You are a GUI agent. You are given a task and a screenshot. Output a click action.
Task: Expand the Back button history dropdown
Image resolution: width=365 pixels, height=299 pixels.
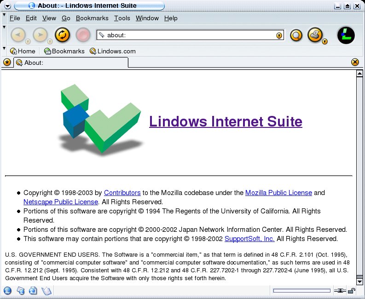(28, 42)
